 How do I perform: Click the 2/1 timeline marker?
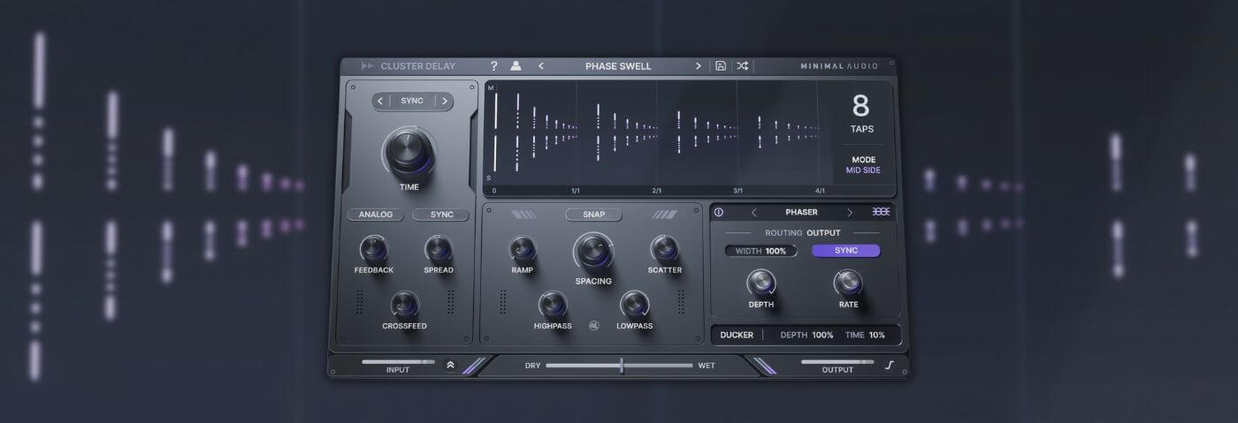coord(657,191)
